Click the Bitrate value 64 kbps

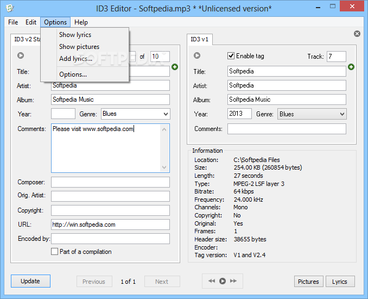pos(244,191)
